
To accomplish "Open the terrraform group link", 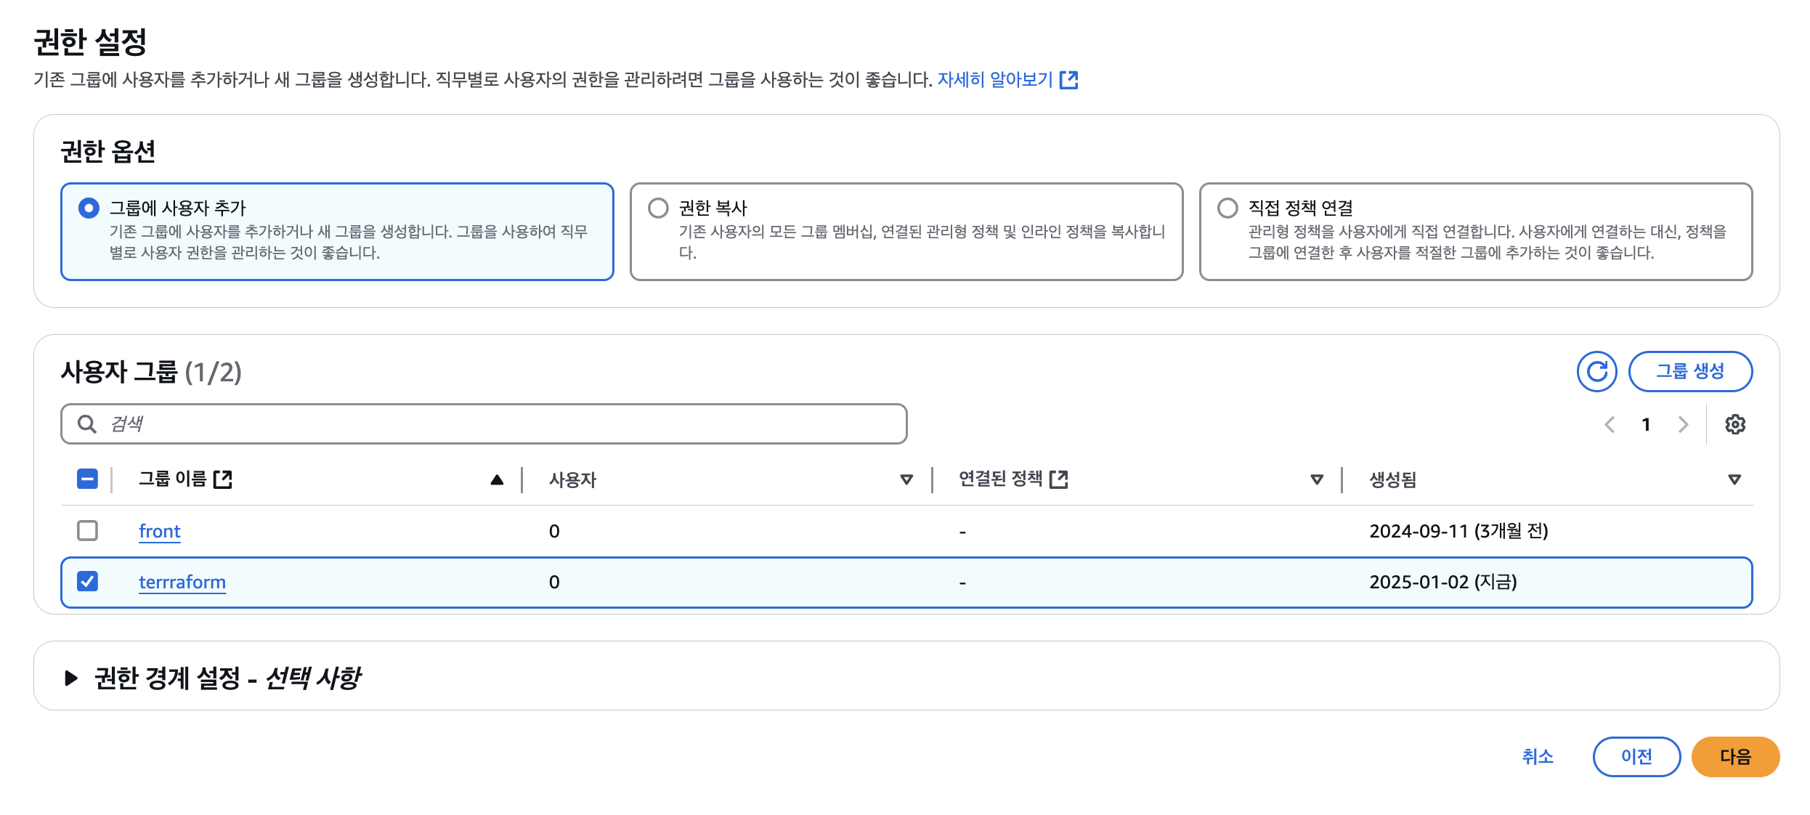I will coord(182,582).
